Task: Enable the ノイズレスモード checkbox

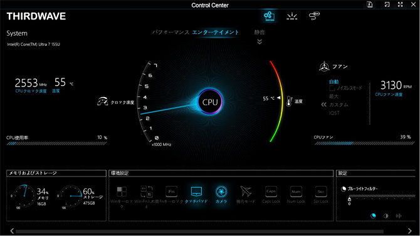Action: pyautogui.click(x=332, y=88)
